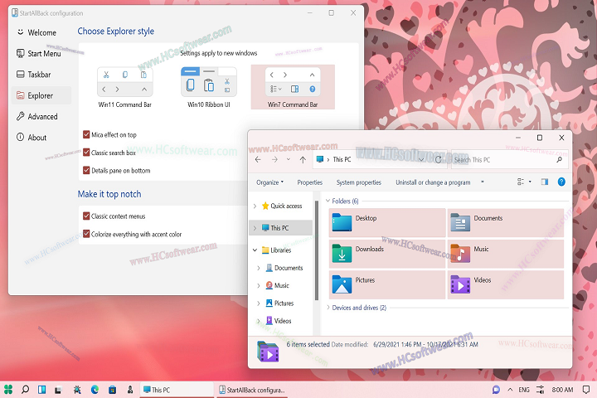This screenshot has height=398, width=597.
Task: Click the search magnifier icon in Explorer
Action: tap(559, 159)
